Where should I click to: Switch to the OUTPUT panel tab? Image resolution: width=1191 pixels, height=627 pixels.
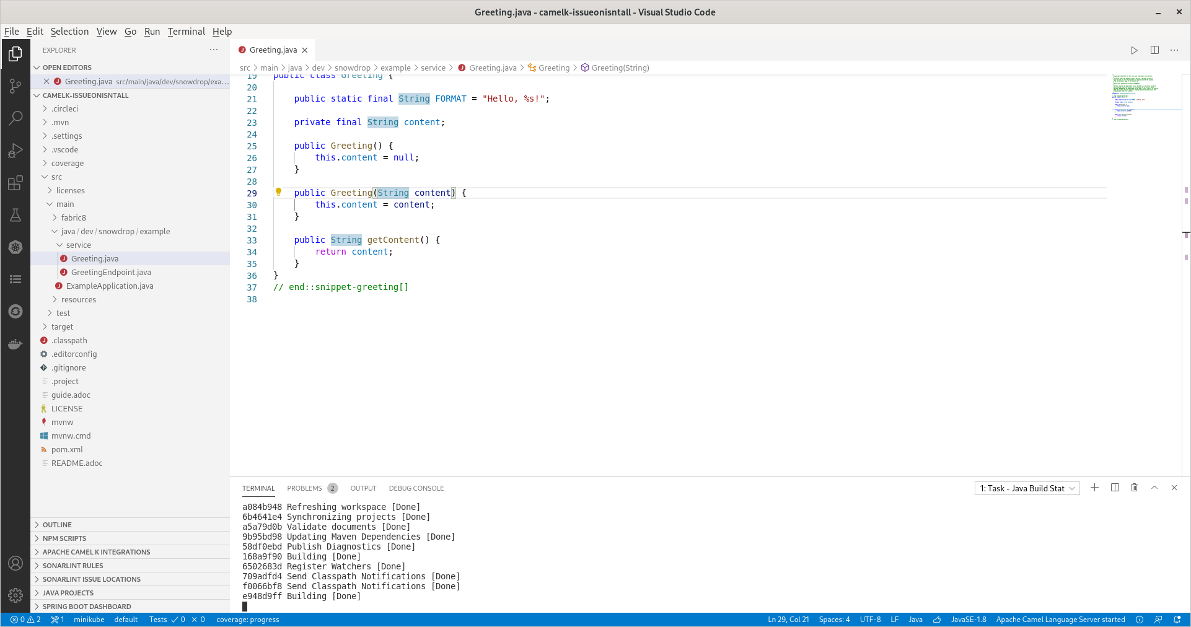point(363,488)
